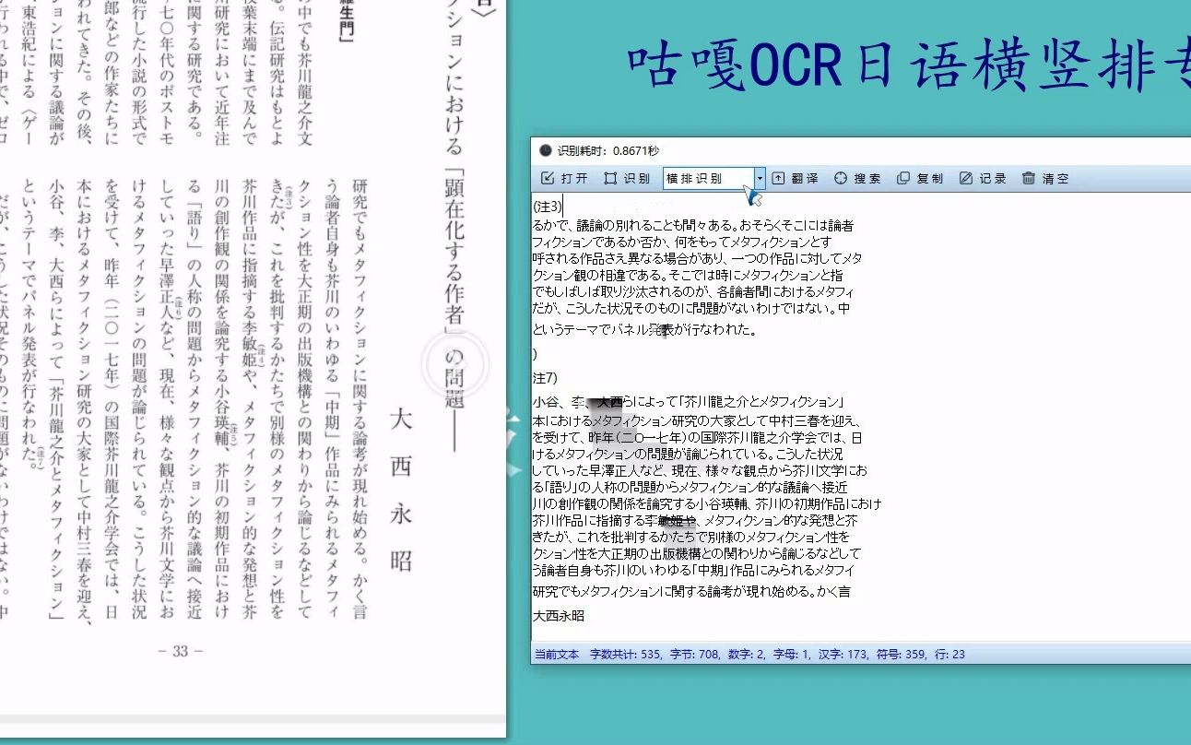The height and width of the screenshot is (745, 1191).
Task: Expand the 横排识别 mode dropdown arrow
Action: [x=761, y=178]
